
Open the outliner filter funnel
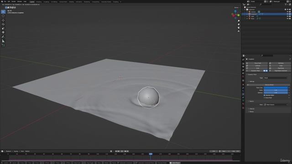286,4
